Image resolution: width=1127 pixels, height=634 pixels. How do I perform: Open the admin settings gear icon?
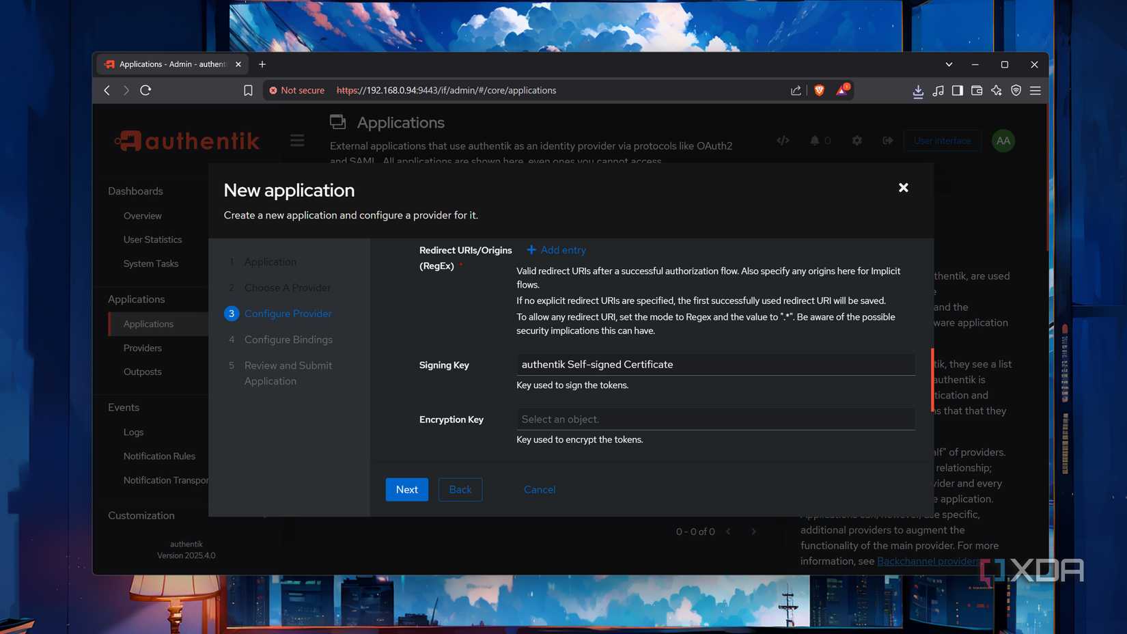[857, 141]
